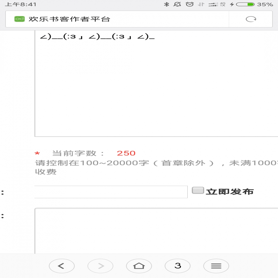The width and height of the screenshot is (278, 278).
Task: Open the hamburger menu button
Action: (216, 266)
